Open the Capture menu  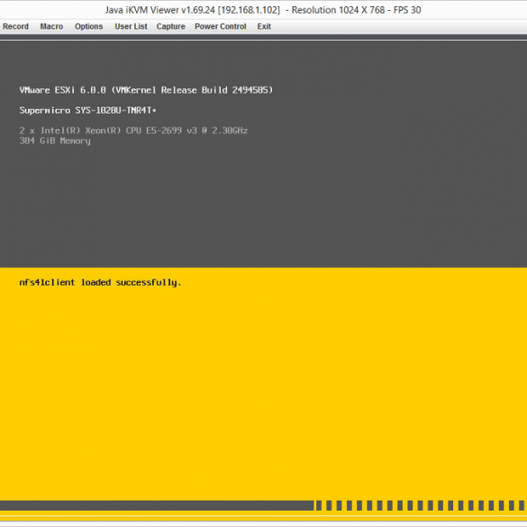[x=171, y=26]
